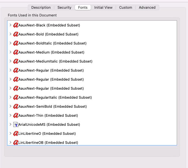Open the Security tab
This screenshot has width=188, height=168.
point(64,7)
